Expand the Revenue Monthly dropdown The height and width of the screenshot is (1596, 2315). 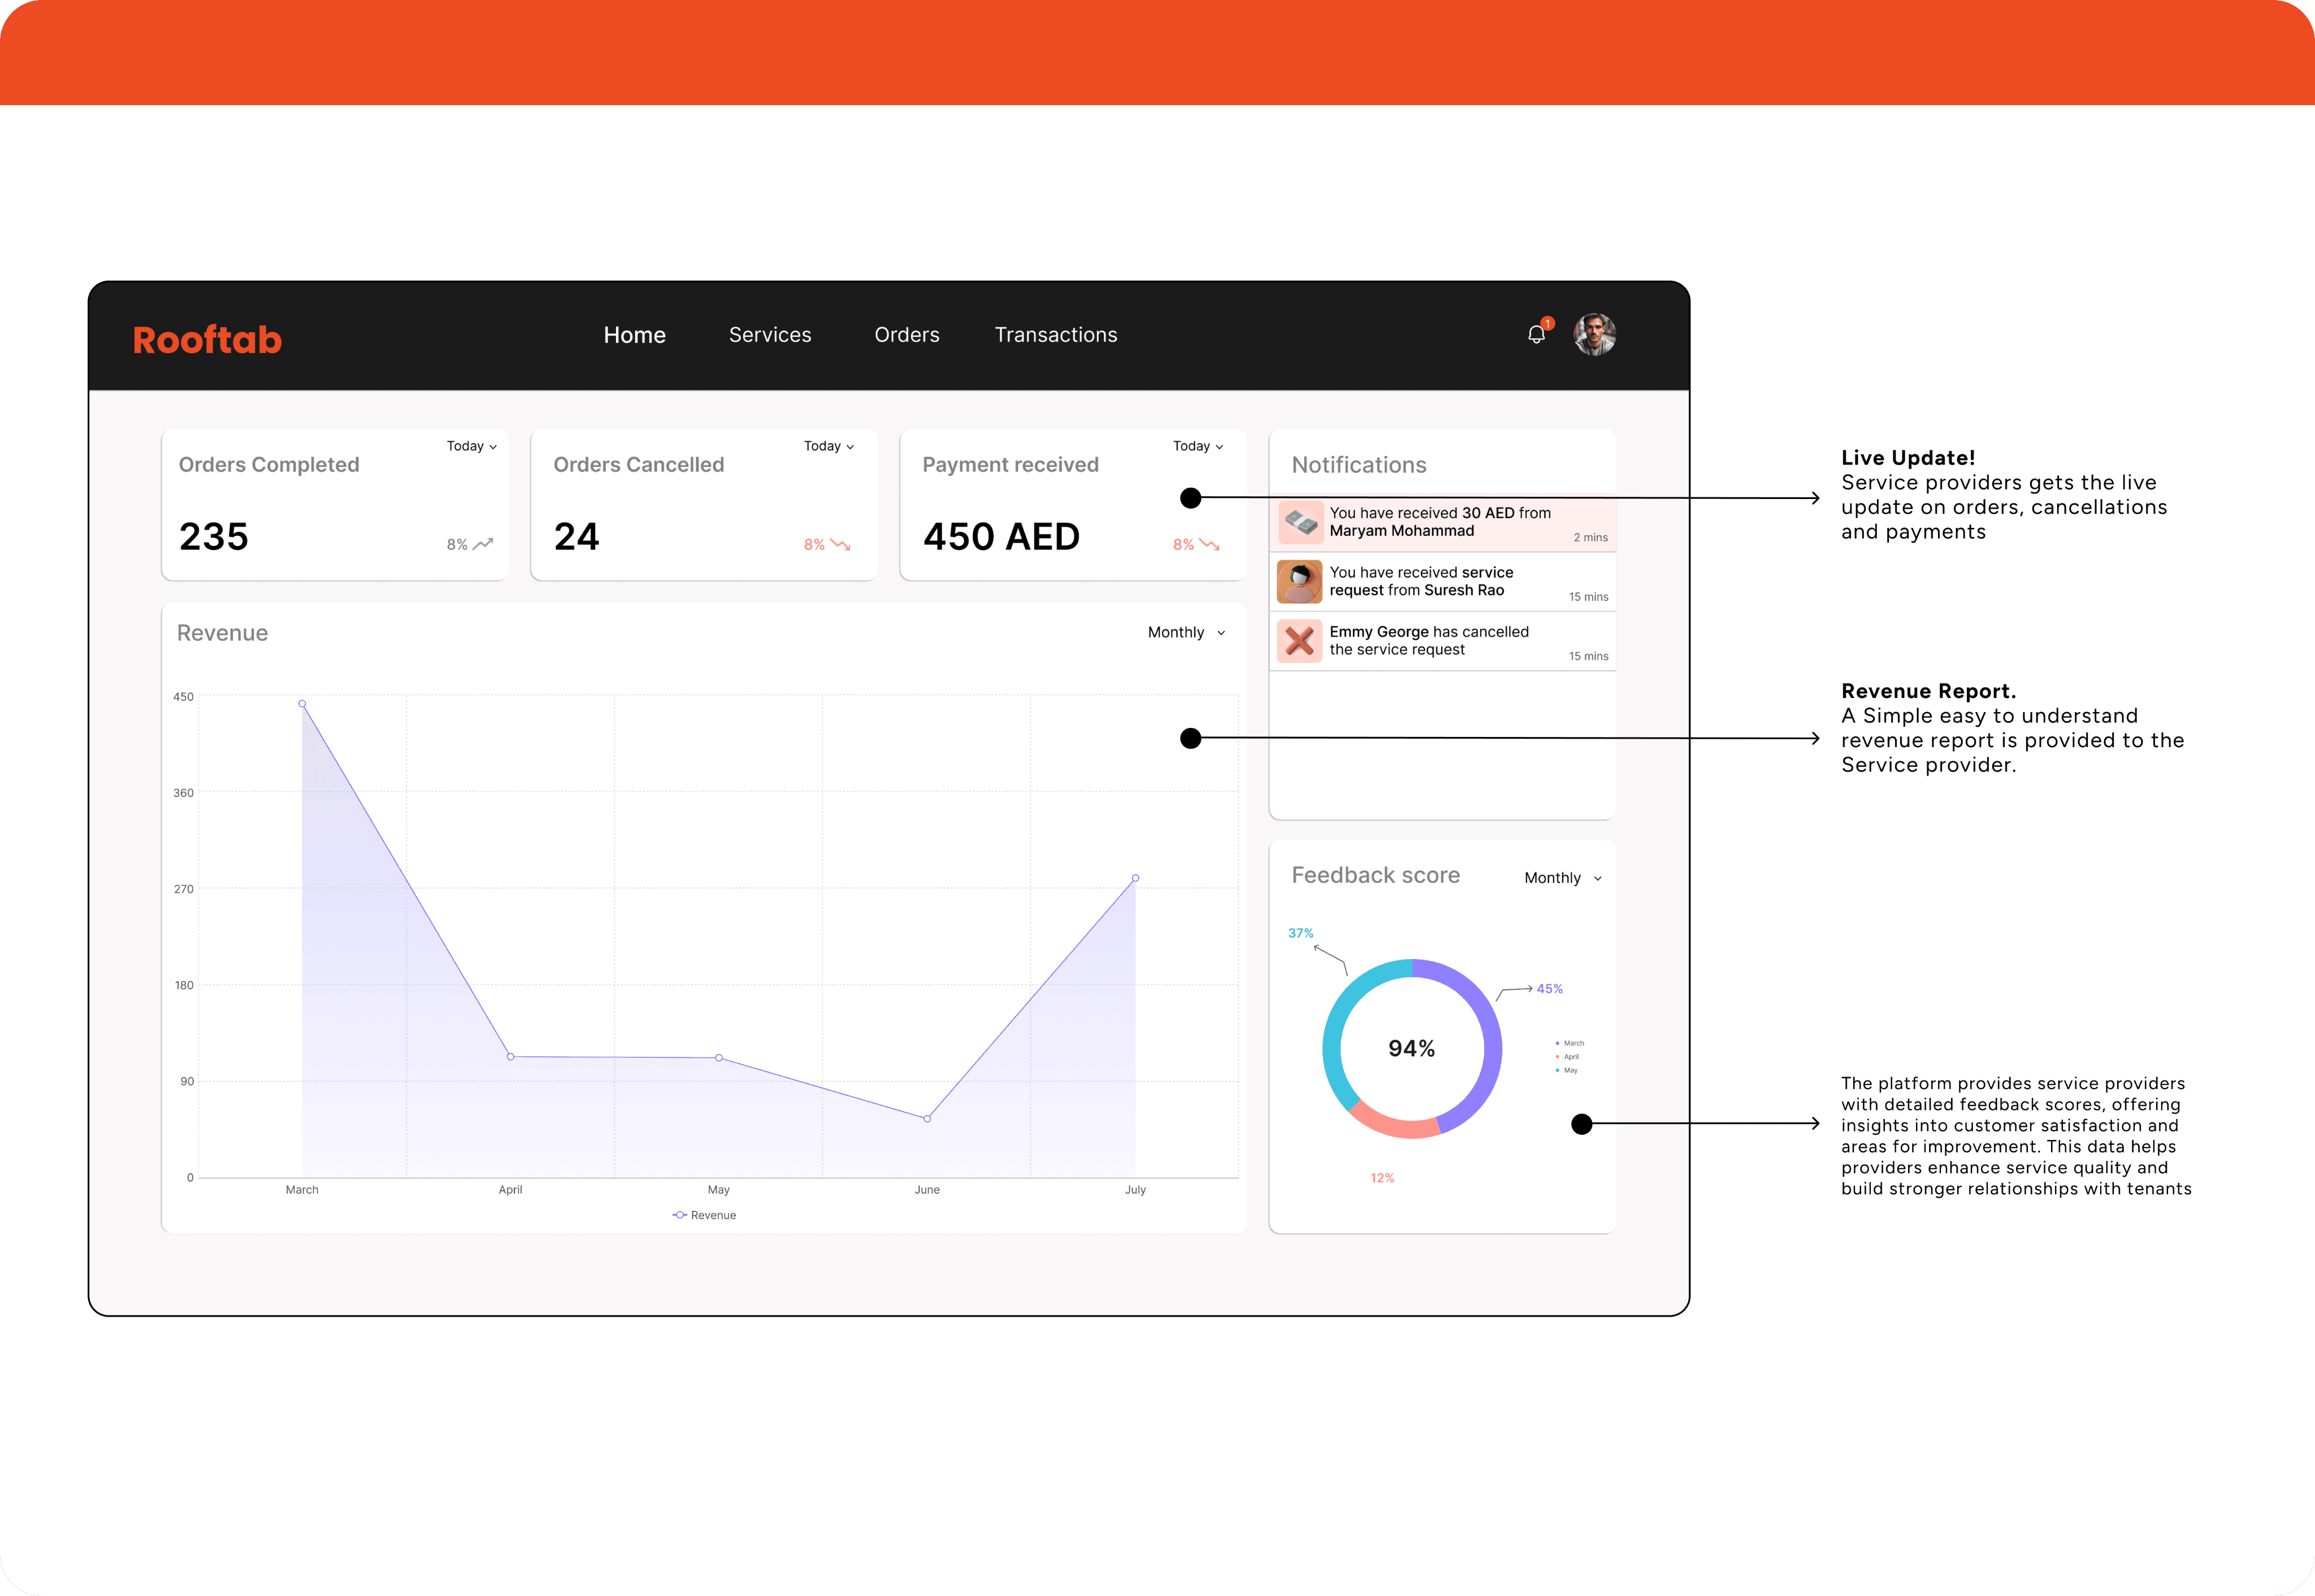pos(1186,633)
